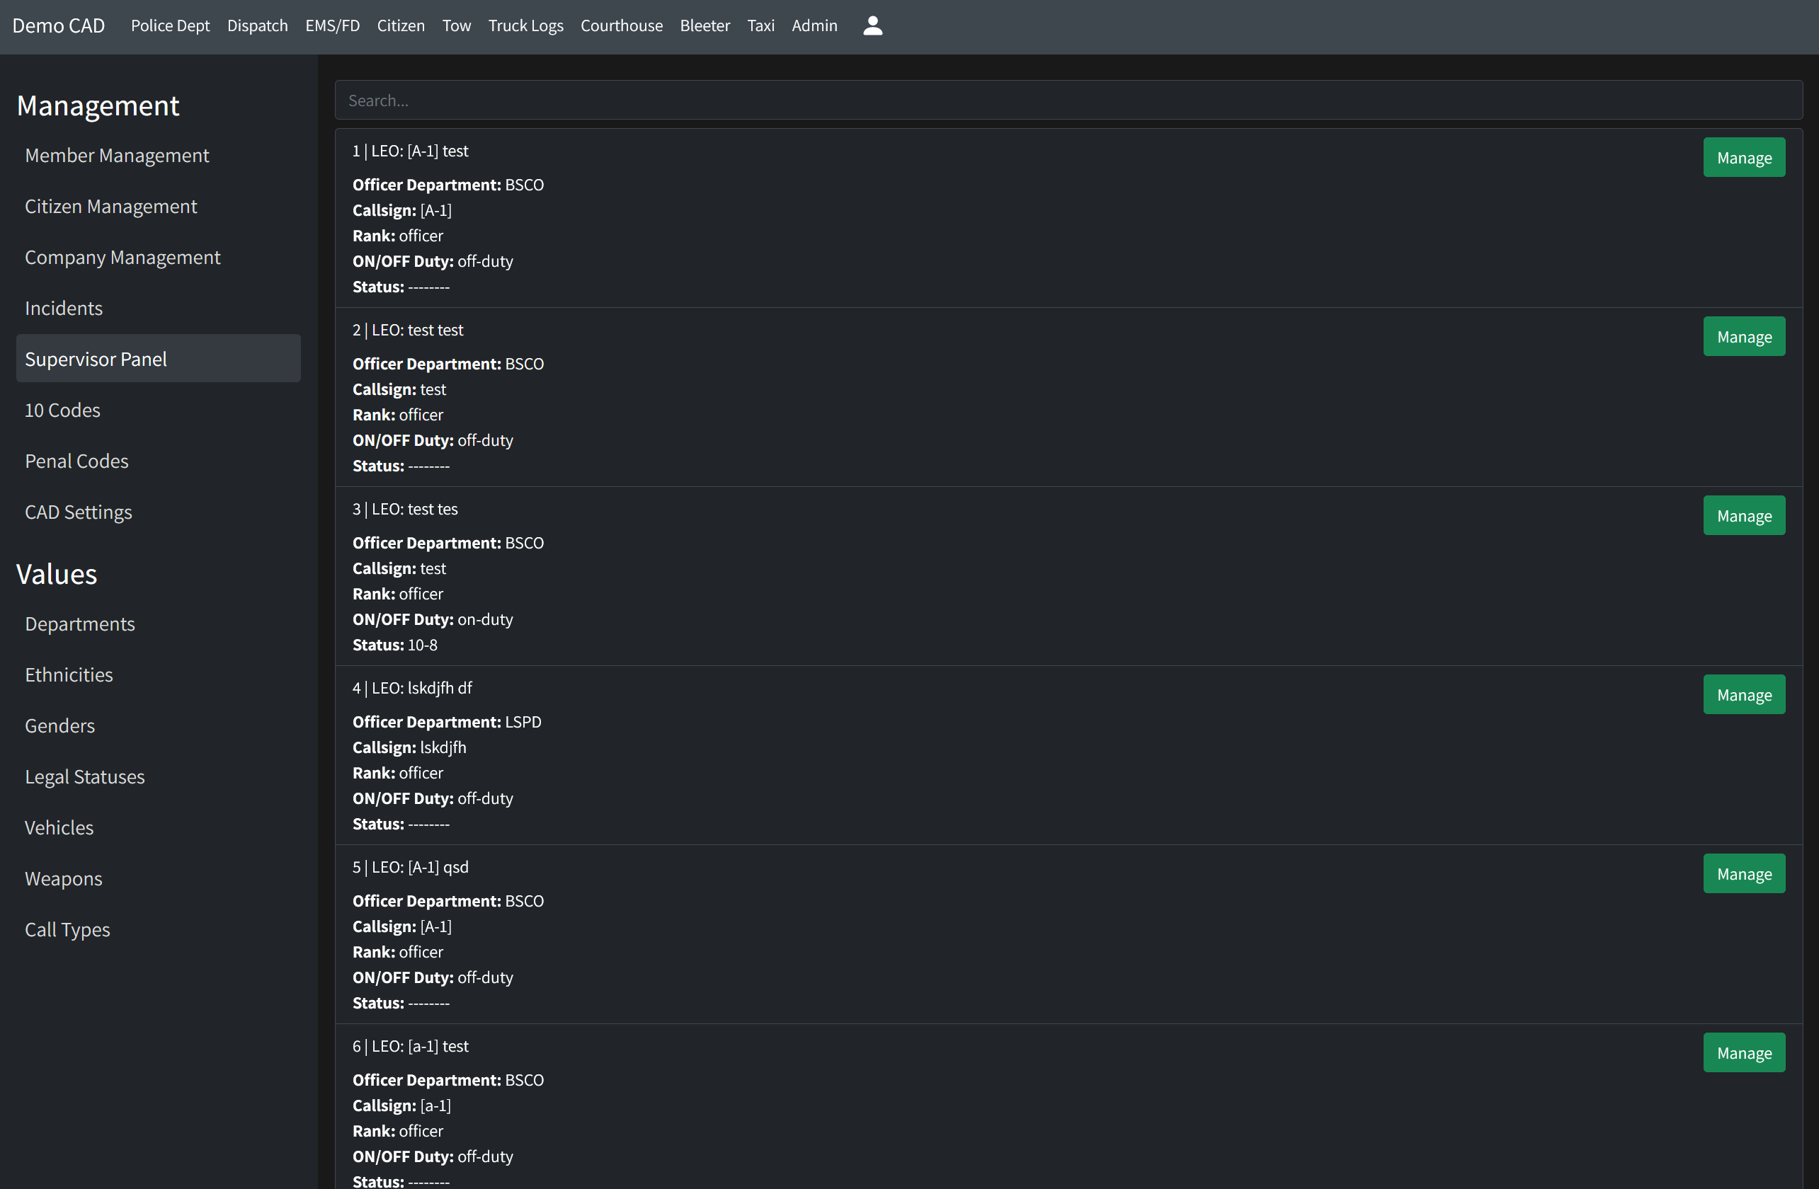This screenshot has height=1189, width=1819.
Task: Expand the Penal Codes section
Action: click(77, 459)
